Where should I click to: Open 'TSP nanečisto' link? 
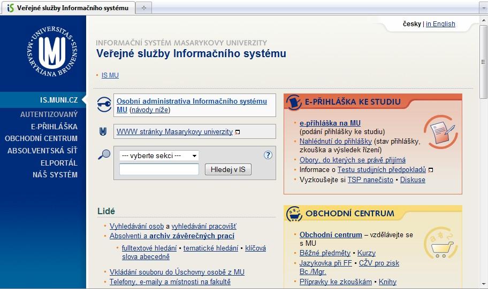coord(370,179)
